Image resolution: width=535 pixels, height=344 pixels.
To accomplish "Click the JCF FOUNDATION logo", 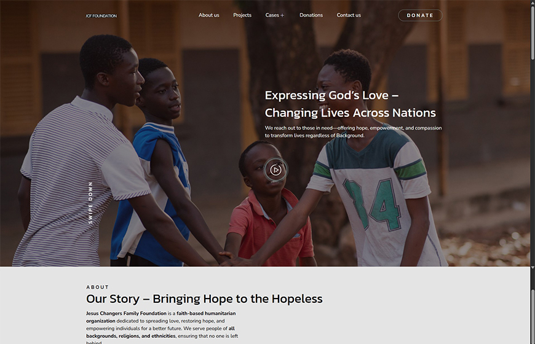I will coord(101,16).
